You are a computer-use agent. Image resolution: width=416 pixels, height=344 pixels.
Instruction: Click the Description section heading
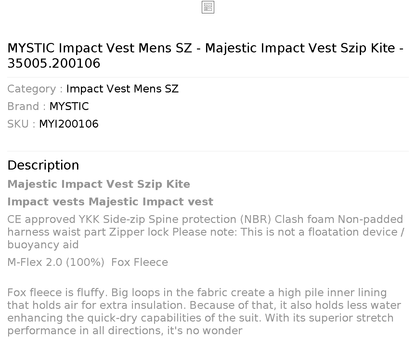coord(43,165)
